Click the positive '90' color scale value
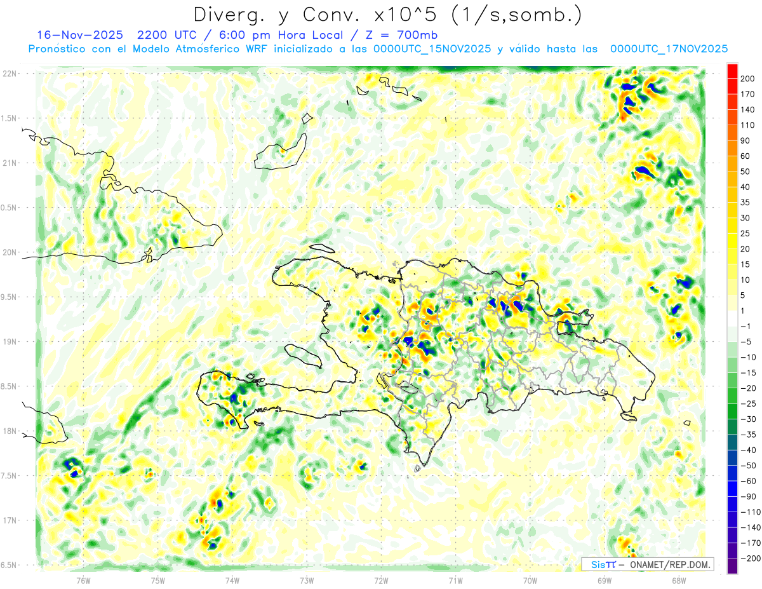This screenshot has height=589, width=762. pos(745,140)
